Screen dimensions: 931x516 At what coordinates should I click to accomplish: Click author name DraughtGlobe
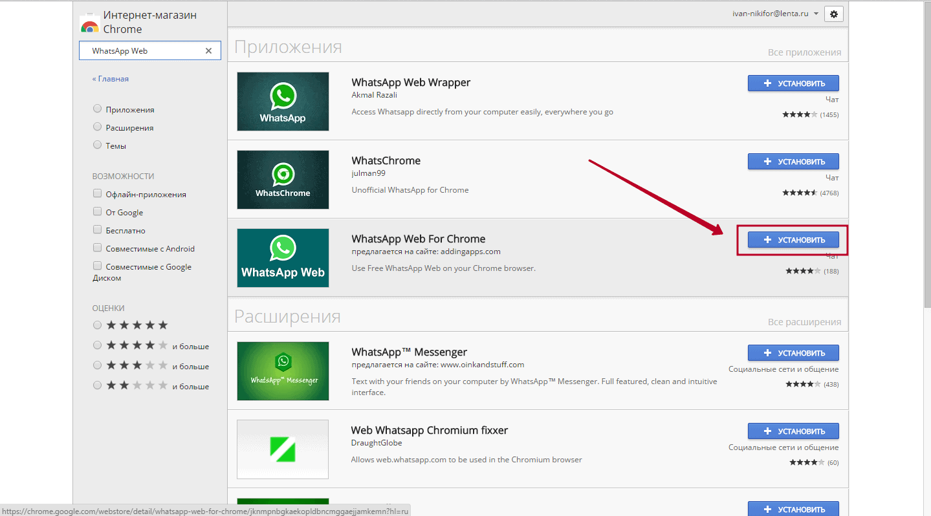(377, 443)
